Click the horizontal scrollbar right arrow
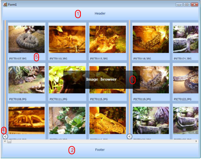201x159 pixels. click(x=196, y=141)
